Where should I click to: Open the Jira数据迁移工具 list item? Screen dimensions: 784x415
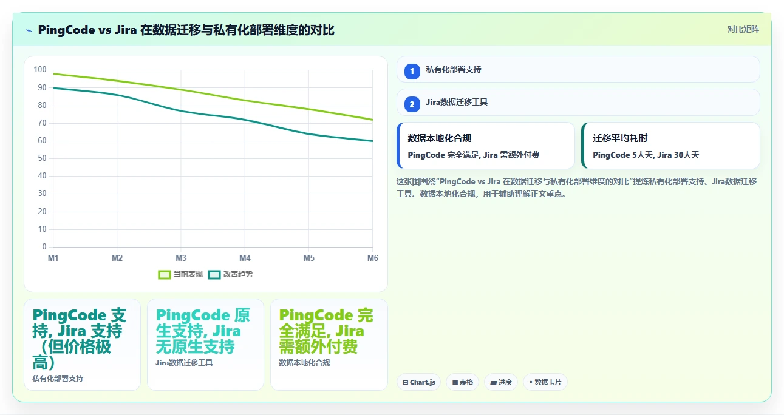(578, 102)
